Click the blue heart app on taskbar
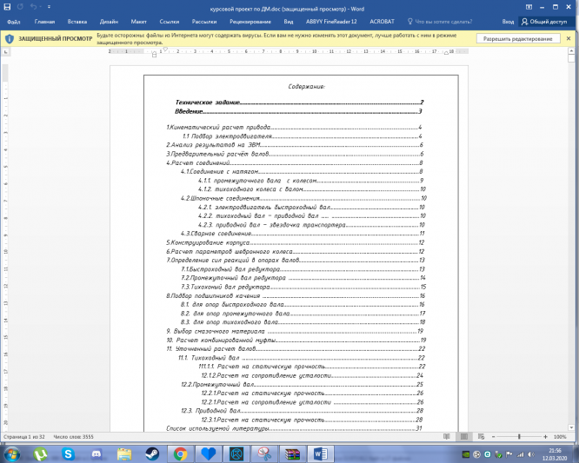The width and height of the screenshot is (579, 463). 209,454
